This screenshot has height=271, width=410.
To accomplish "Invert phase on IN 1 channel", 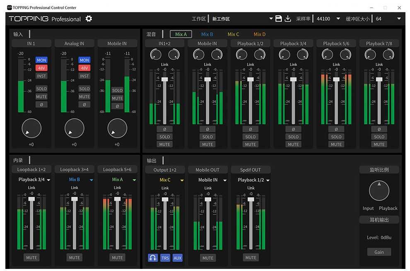I will pyautogui.click(x=41, y=104).
